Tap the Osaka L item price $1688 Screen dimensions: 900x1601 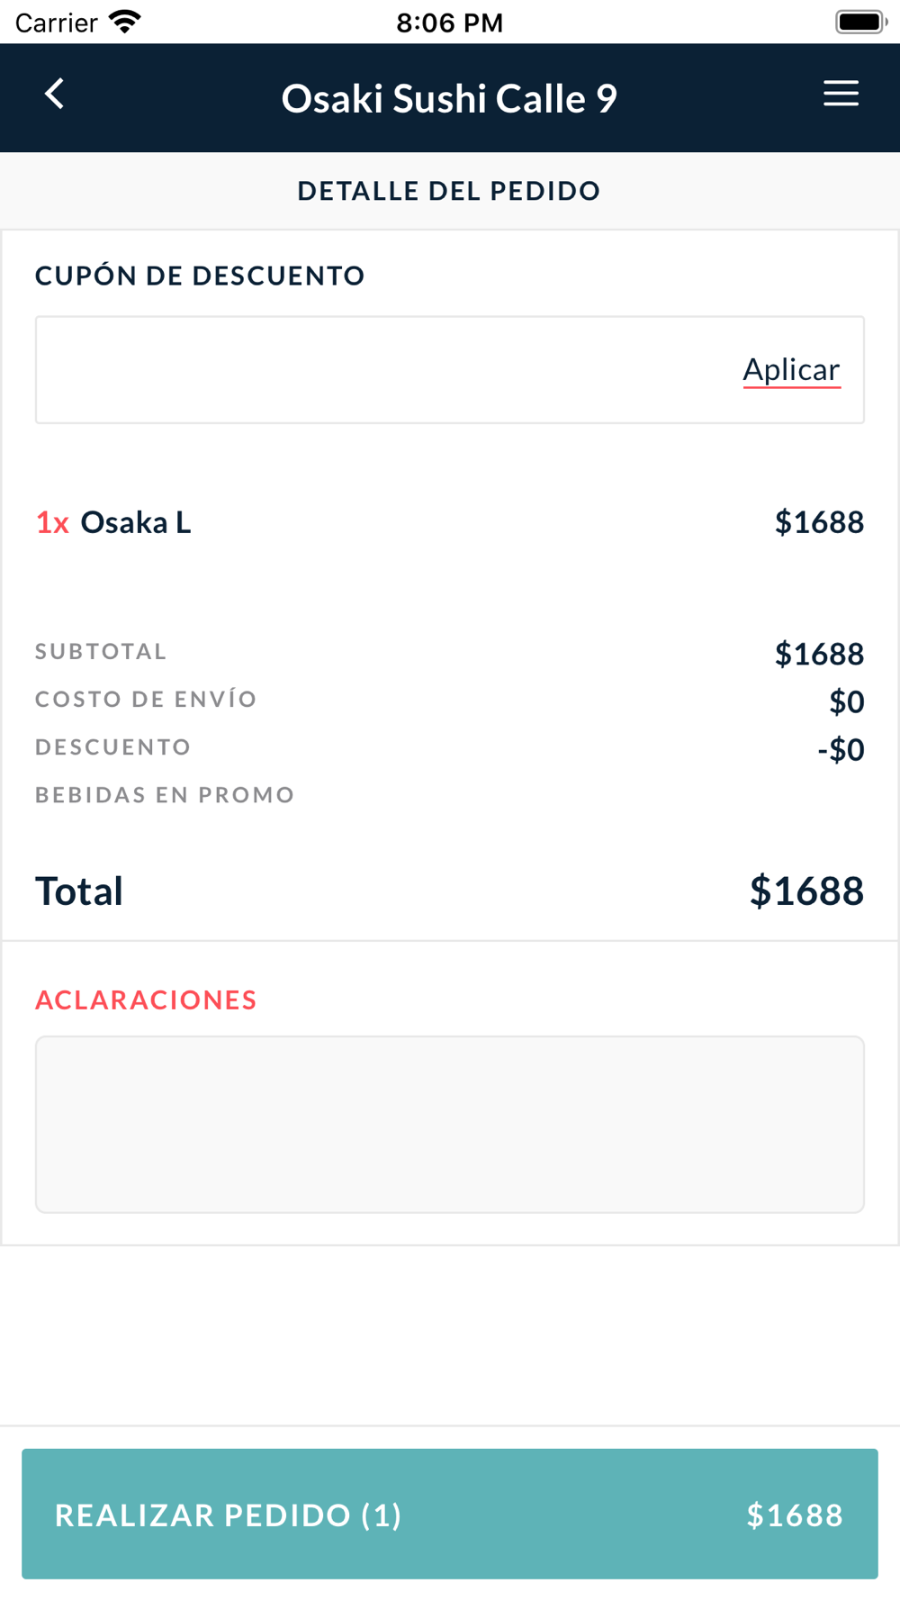point(819,522)
